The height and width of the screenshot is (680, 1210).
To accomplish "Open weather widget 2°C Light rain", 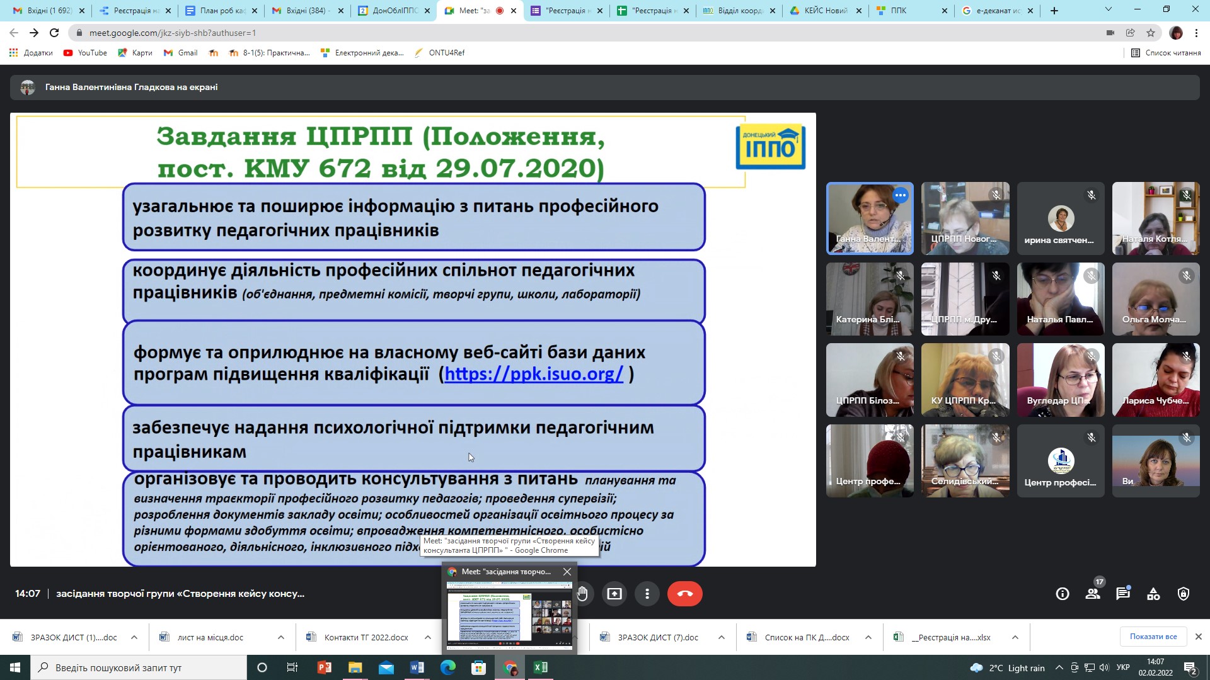I will [1007, 667].
